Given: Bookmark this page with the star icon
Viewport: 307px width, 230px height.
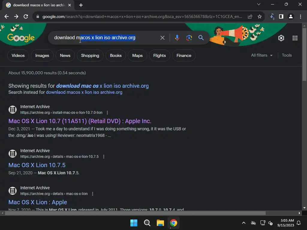Looking at the screenshot, I should pos(260,17).
